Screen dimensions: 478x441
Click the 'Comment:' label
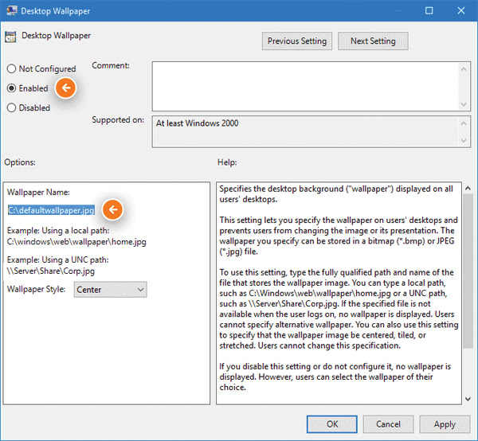[x=111, y=65]
